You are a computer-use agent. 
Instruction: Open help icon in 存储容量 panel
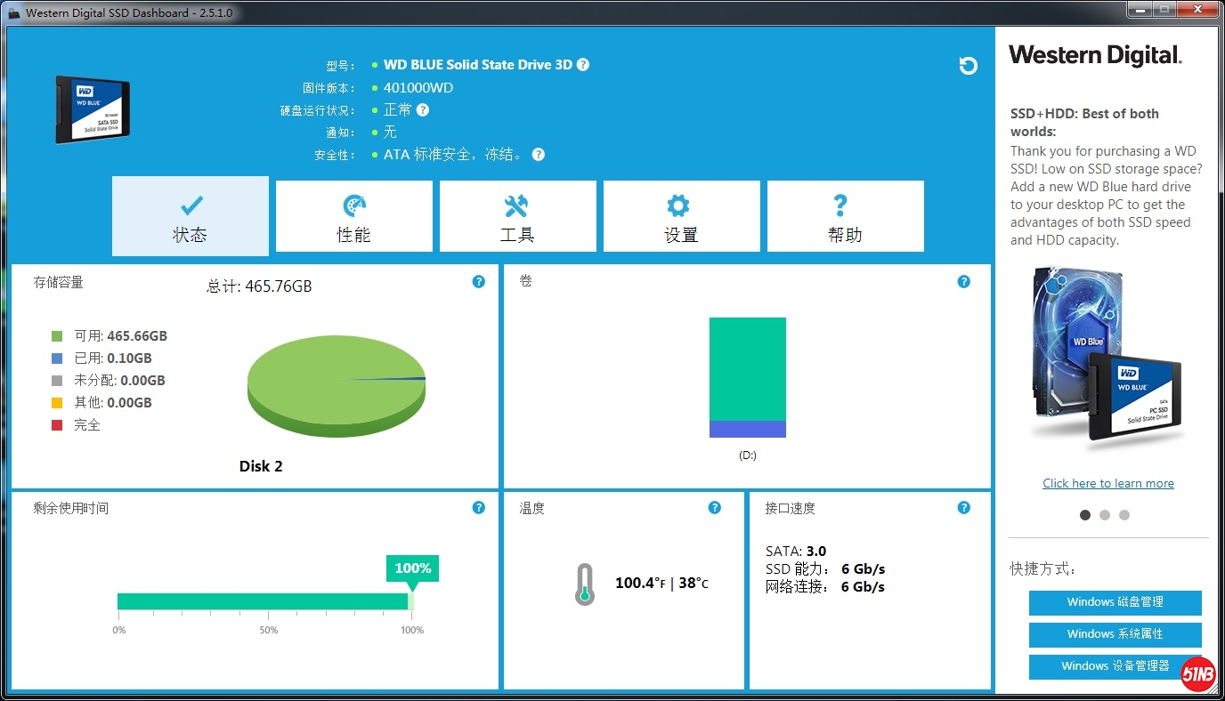click(479, 282)
